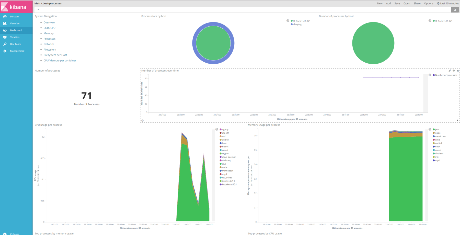Remove the processes over time panel
Screen dimensions: 460x235
pos(458,71)
